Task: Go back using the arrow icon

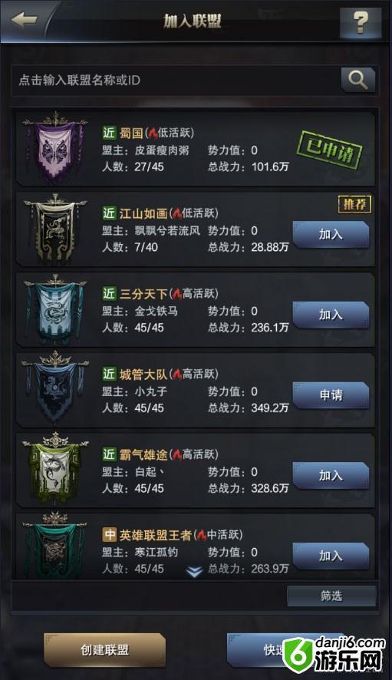Action: click(24, 19)
